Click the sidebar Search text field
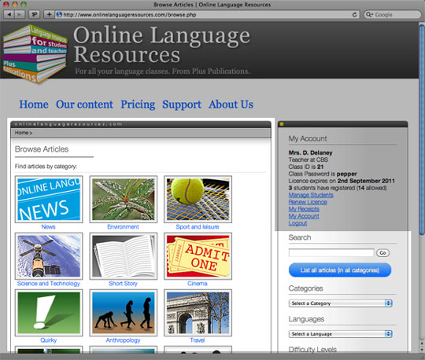This screenshot has height=360, width=425. [x=331, y=253]
